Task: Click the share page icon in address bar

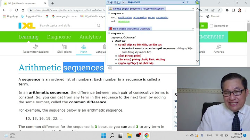Action: tap(213, 10)
